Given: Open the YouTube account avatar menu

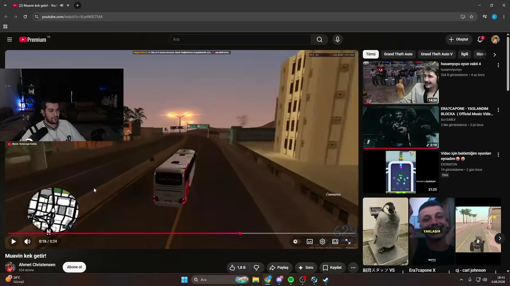Looking at the screenshot, I should [495, 39].
